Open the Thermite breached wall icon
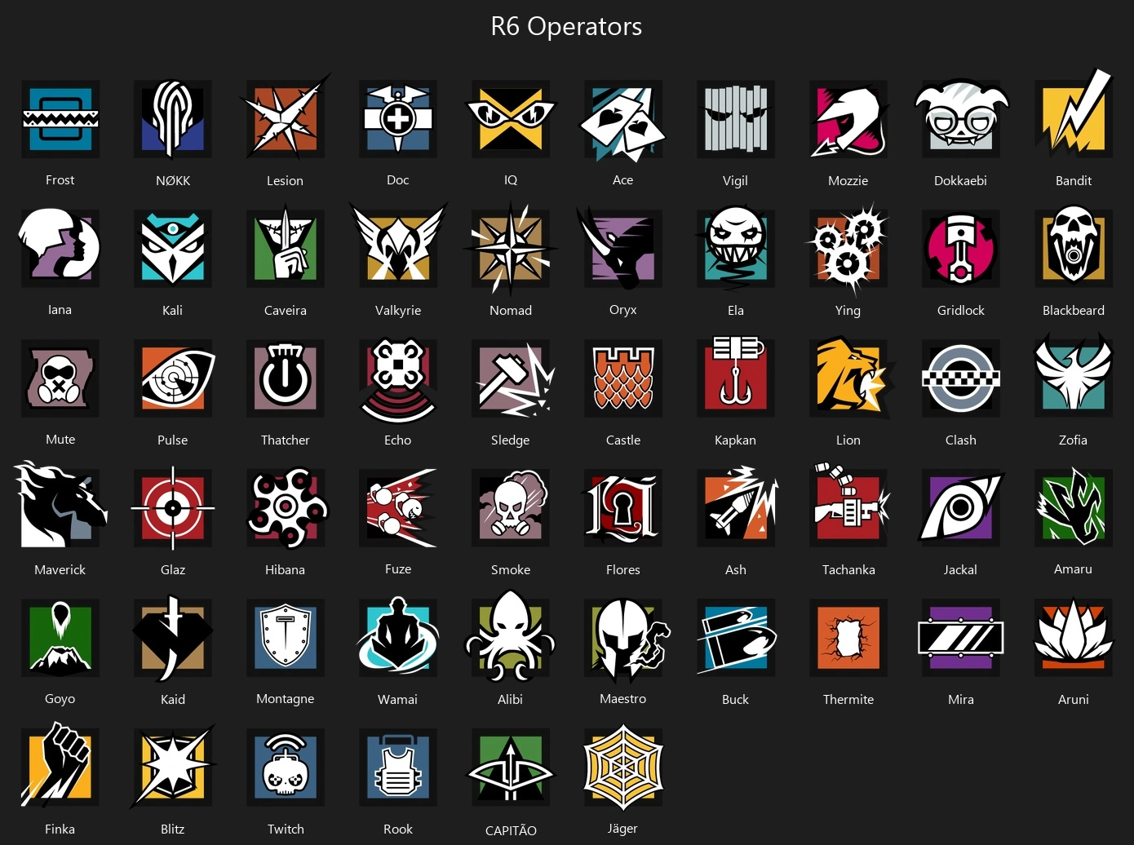The image size is (1134, 845). click(x=848, y=637)
